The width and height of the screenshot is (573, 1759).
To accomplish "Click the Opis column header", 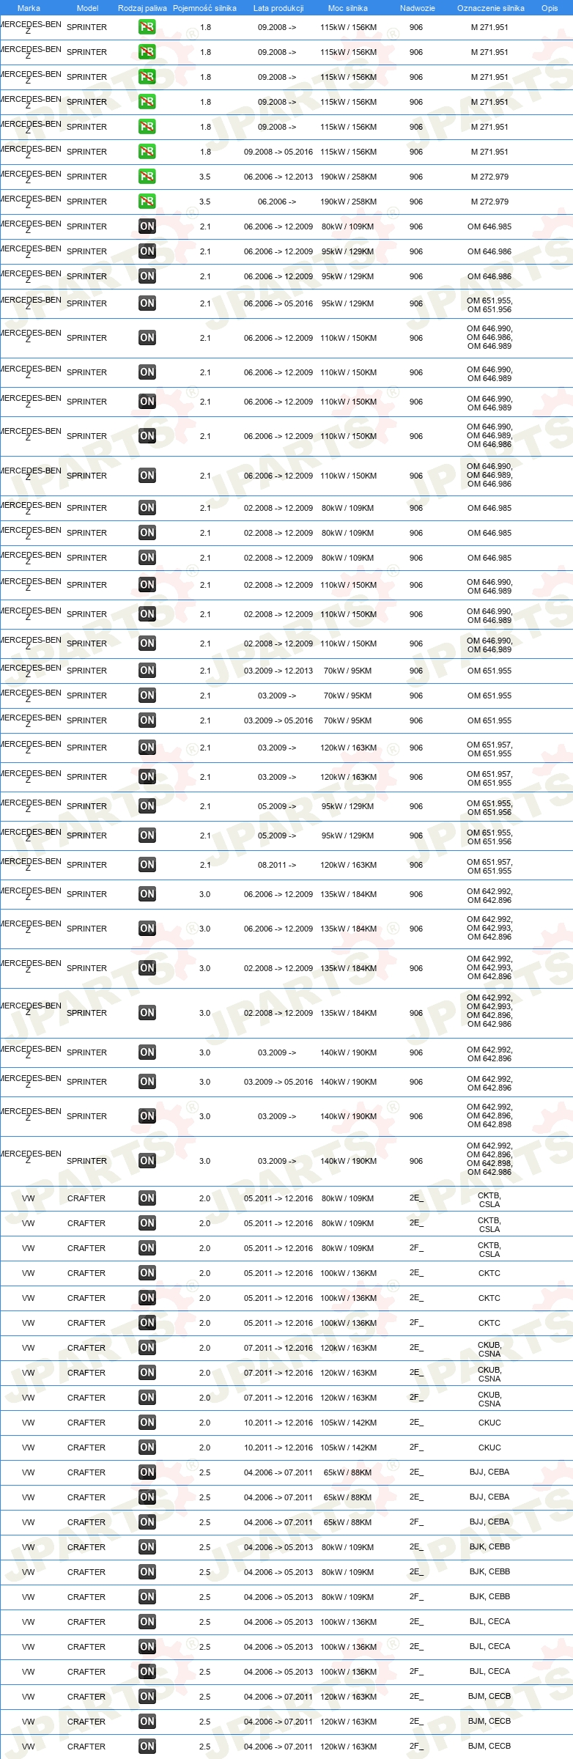I will [x=550, y=8].
